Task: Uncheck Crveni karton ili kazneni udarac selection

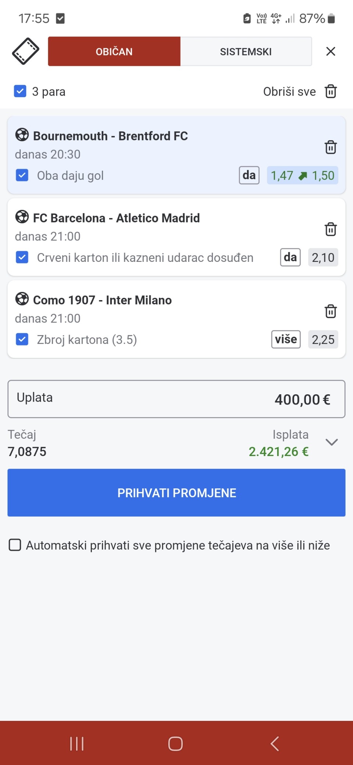Action: click(x=22, y=257)
